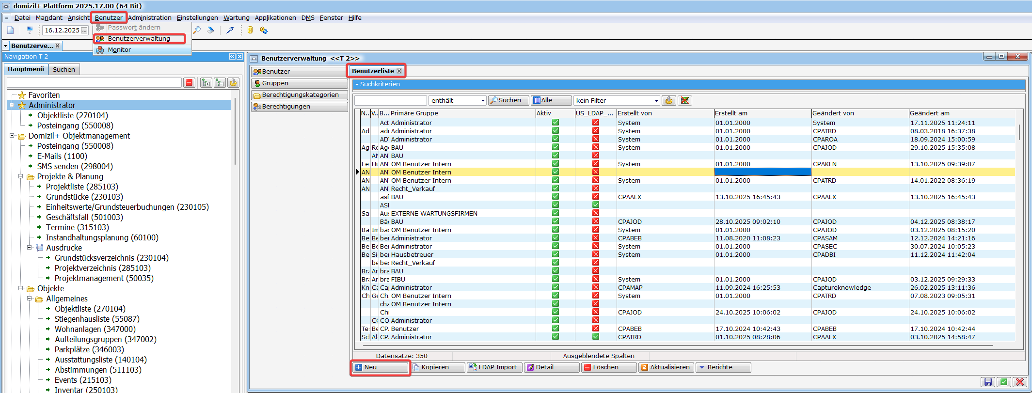The image size is (1032, 393).
Task: Click the save floppy disk icon
Action: pos(988,382)
